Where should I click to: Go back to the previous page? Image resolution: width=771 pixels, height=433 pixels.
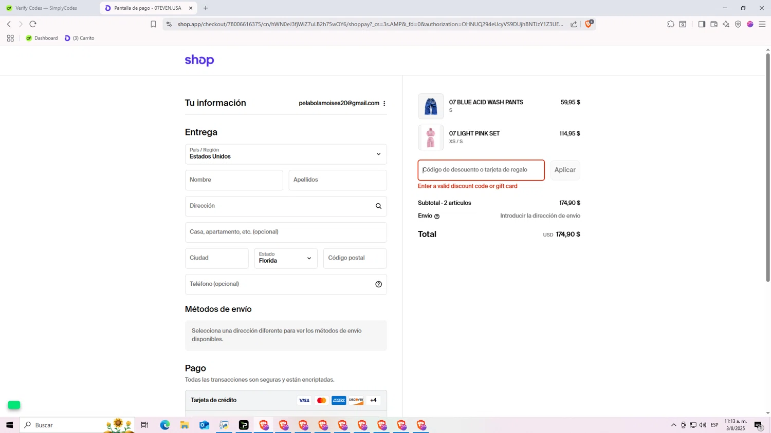(x=9, y=24)
